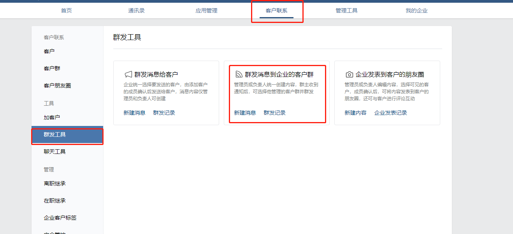Open the 首页 tab
The image size is (513, 234).
pos(66,10)
